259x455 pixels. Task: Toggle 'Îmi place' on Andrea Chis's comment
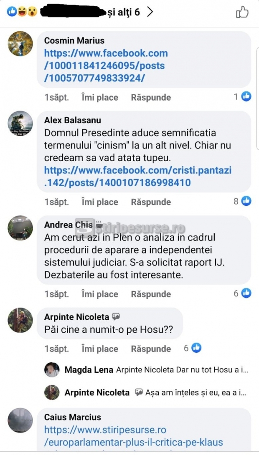point(100,294)
